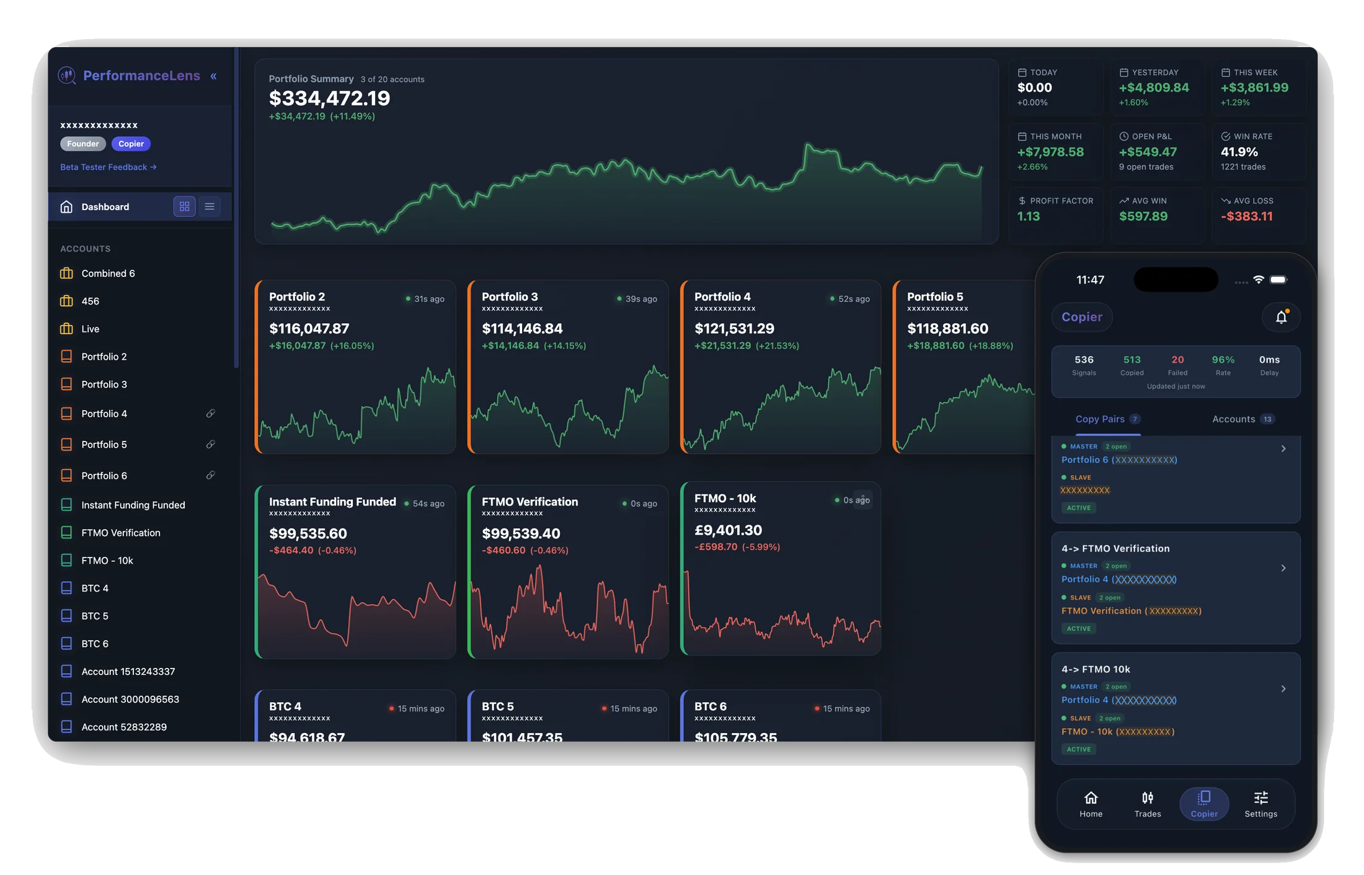Open Account 1513243337 in sidebar
This screenshot has height=875, width=1364.
pyautogui.click(x=128, y=672)
